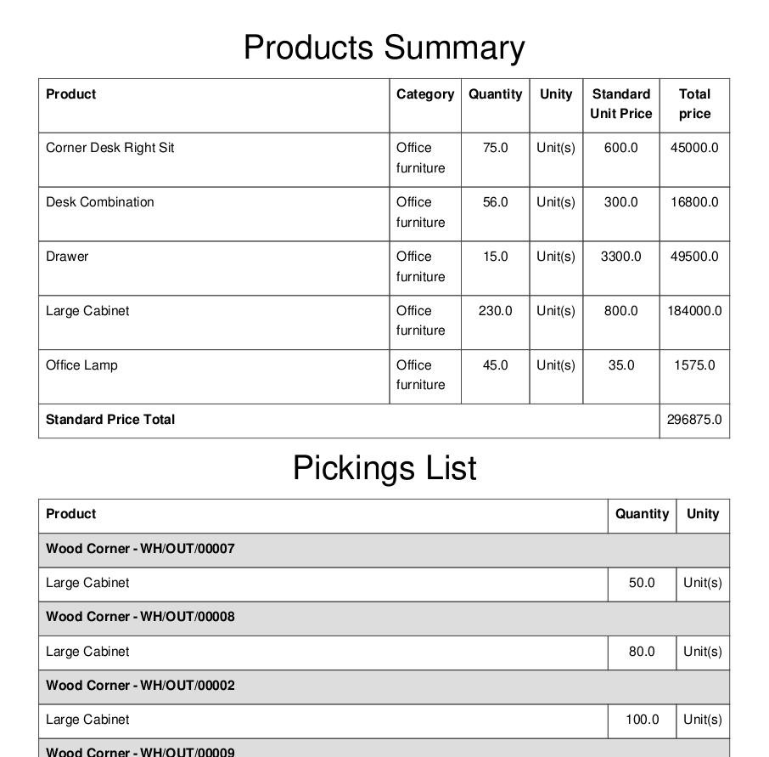Viewport: 769px width, 757px height.
Task: Click the 75.0 quantity cell
Action: coord(496,148)
